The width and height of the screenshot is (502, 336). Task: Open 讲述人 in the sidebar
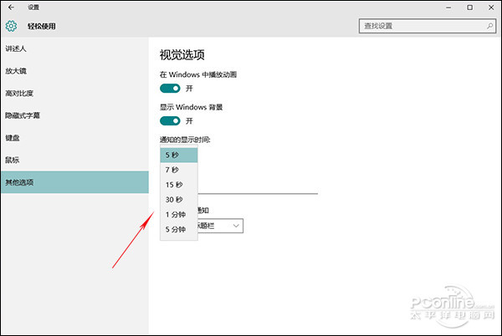coord(74,48)
